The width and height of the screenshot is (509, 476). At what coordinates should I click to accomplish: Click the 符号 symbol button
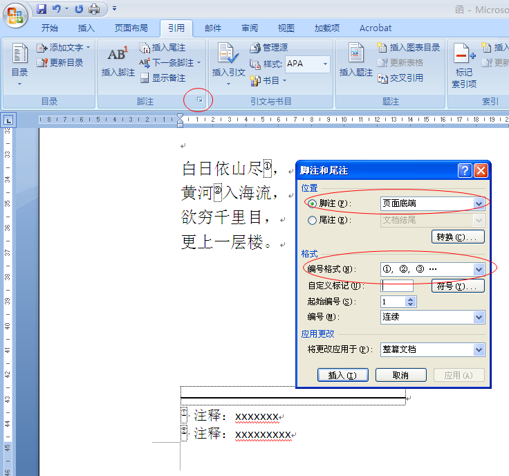click(x=458, y=286)
